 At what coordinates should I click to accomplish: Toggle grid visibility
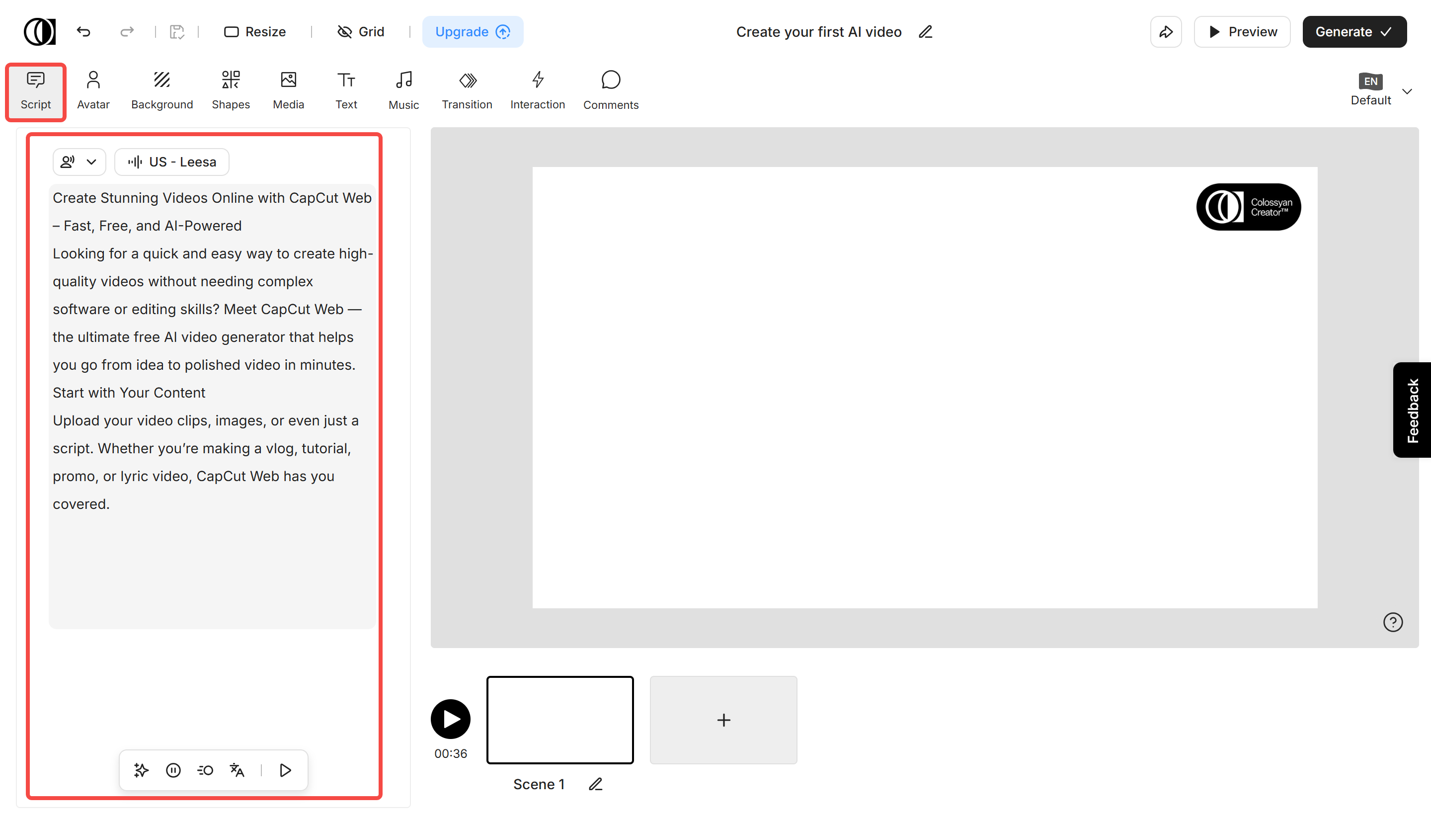360,31
